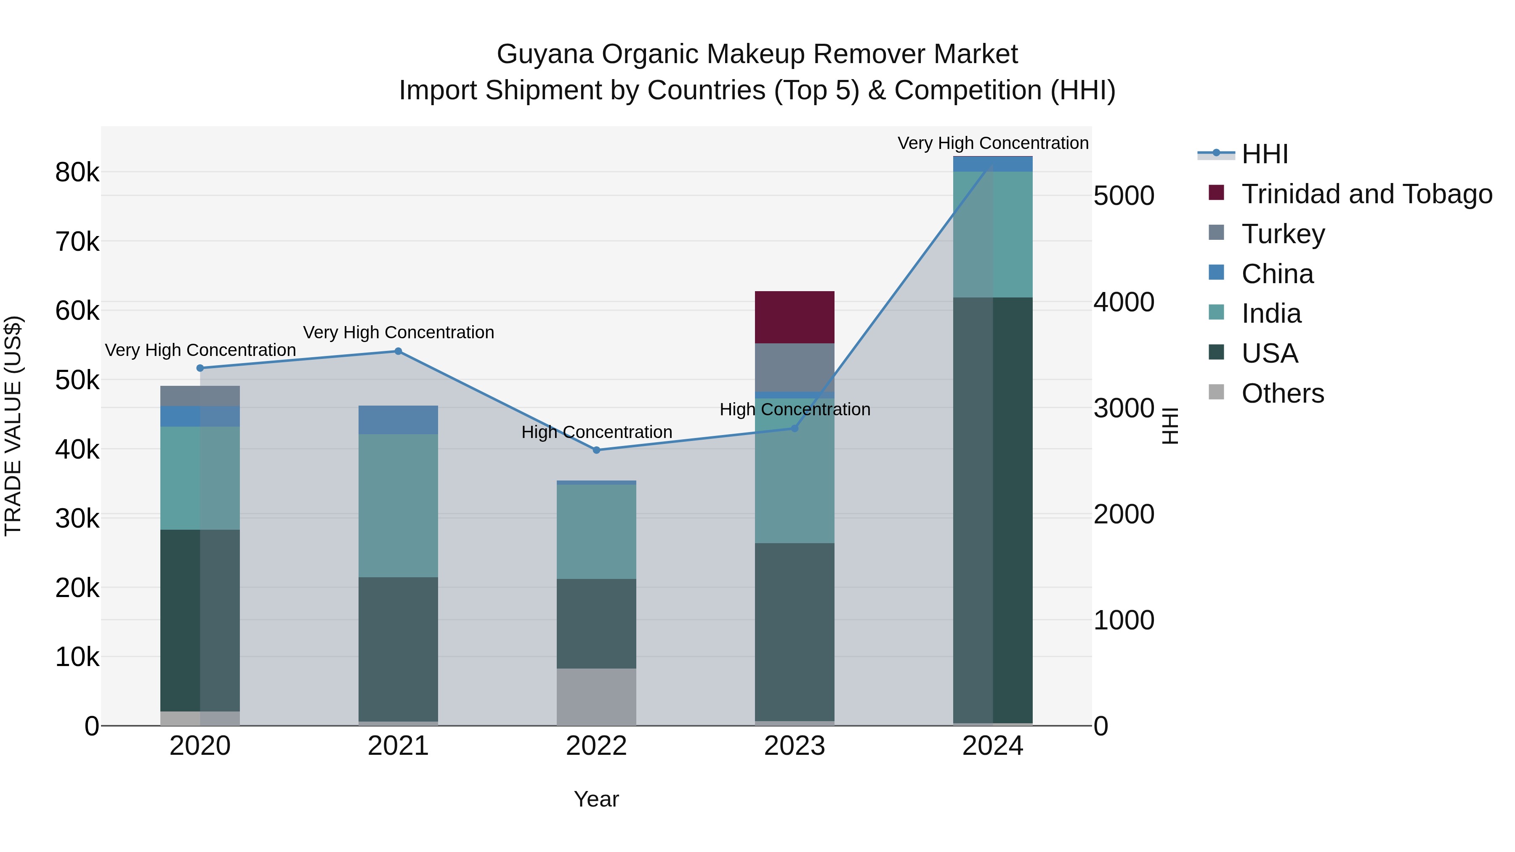Click the 'Year' axis title

596,799
